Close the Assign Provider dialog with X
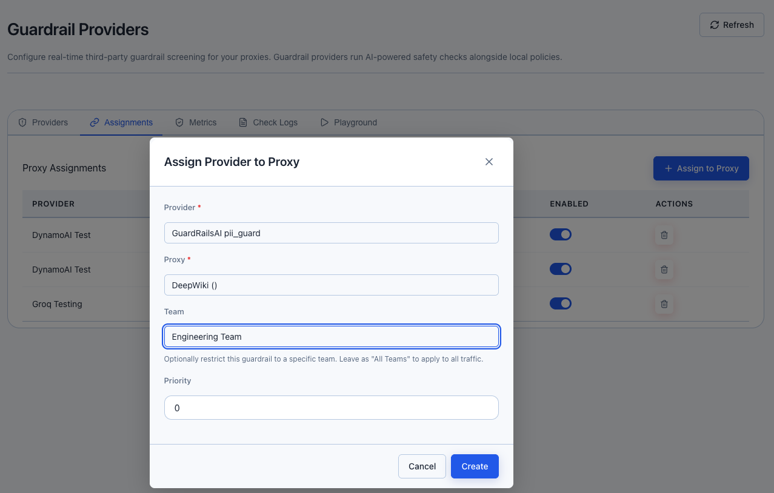The width and height of the screenshot is (774, 493). (489, 162)
